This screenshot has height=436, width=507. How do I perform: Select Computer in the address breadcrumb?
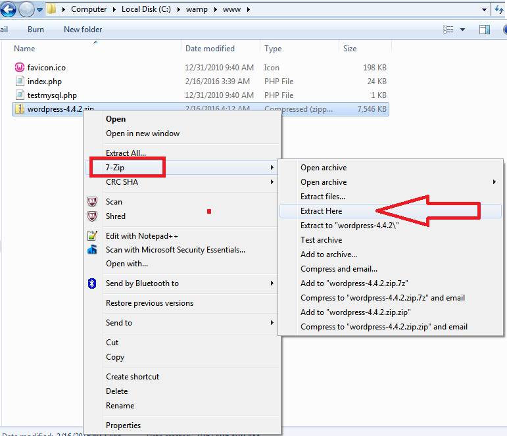89,9
